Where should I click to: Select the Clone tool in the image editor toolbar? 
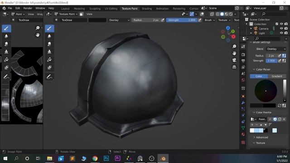tap(6, 52)
